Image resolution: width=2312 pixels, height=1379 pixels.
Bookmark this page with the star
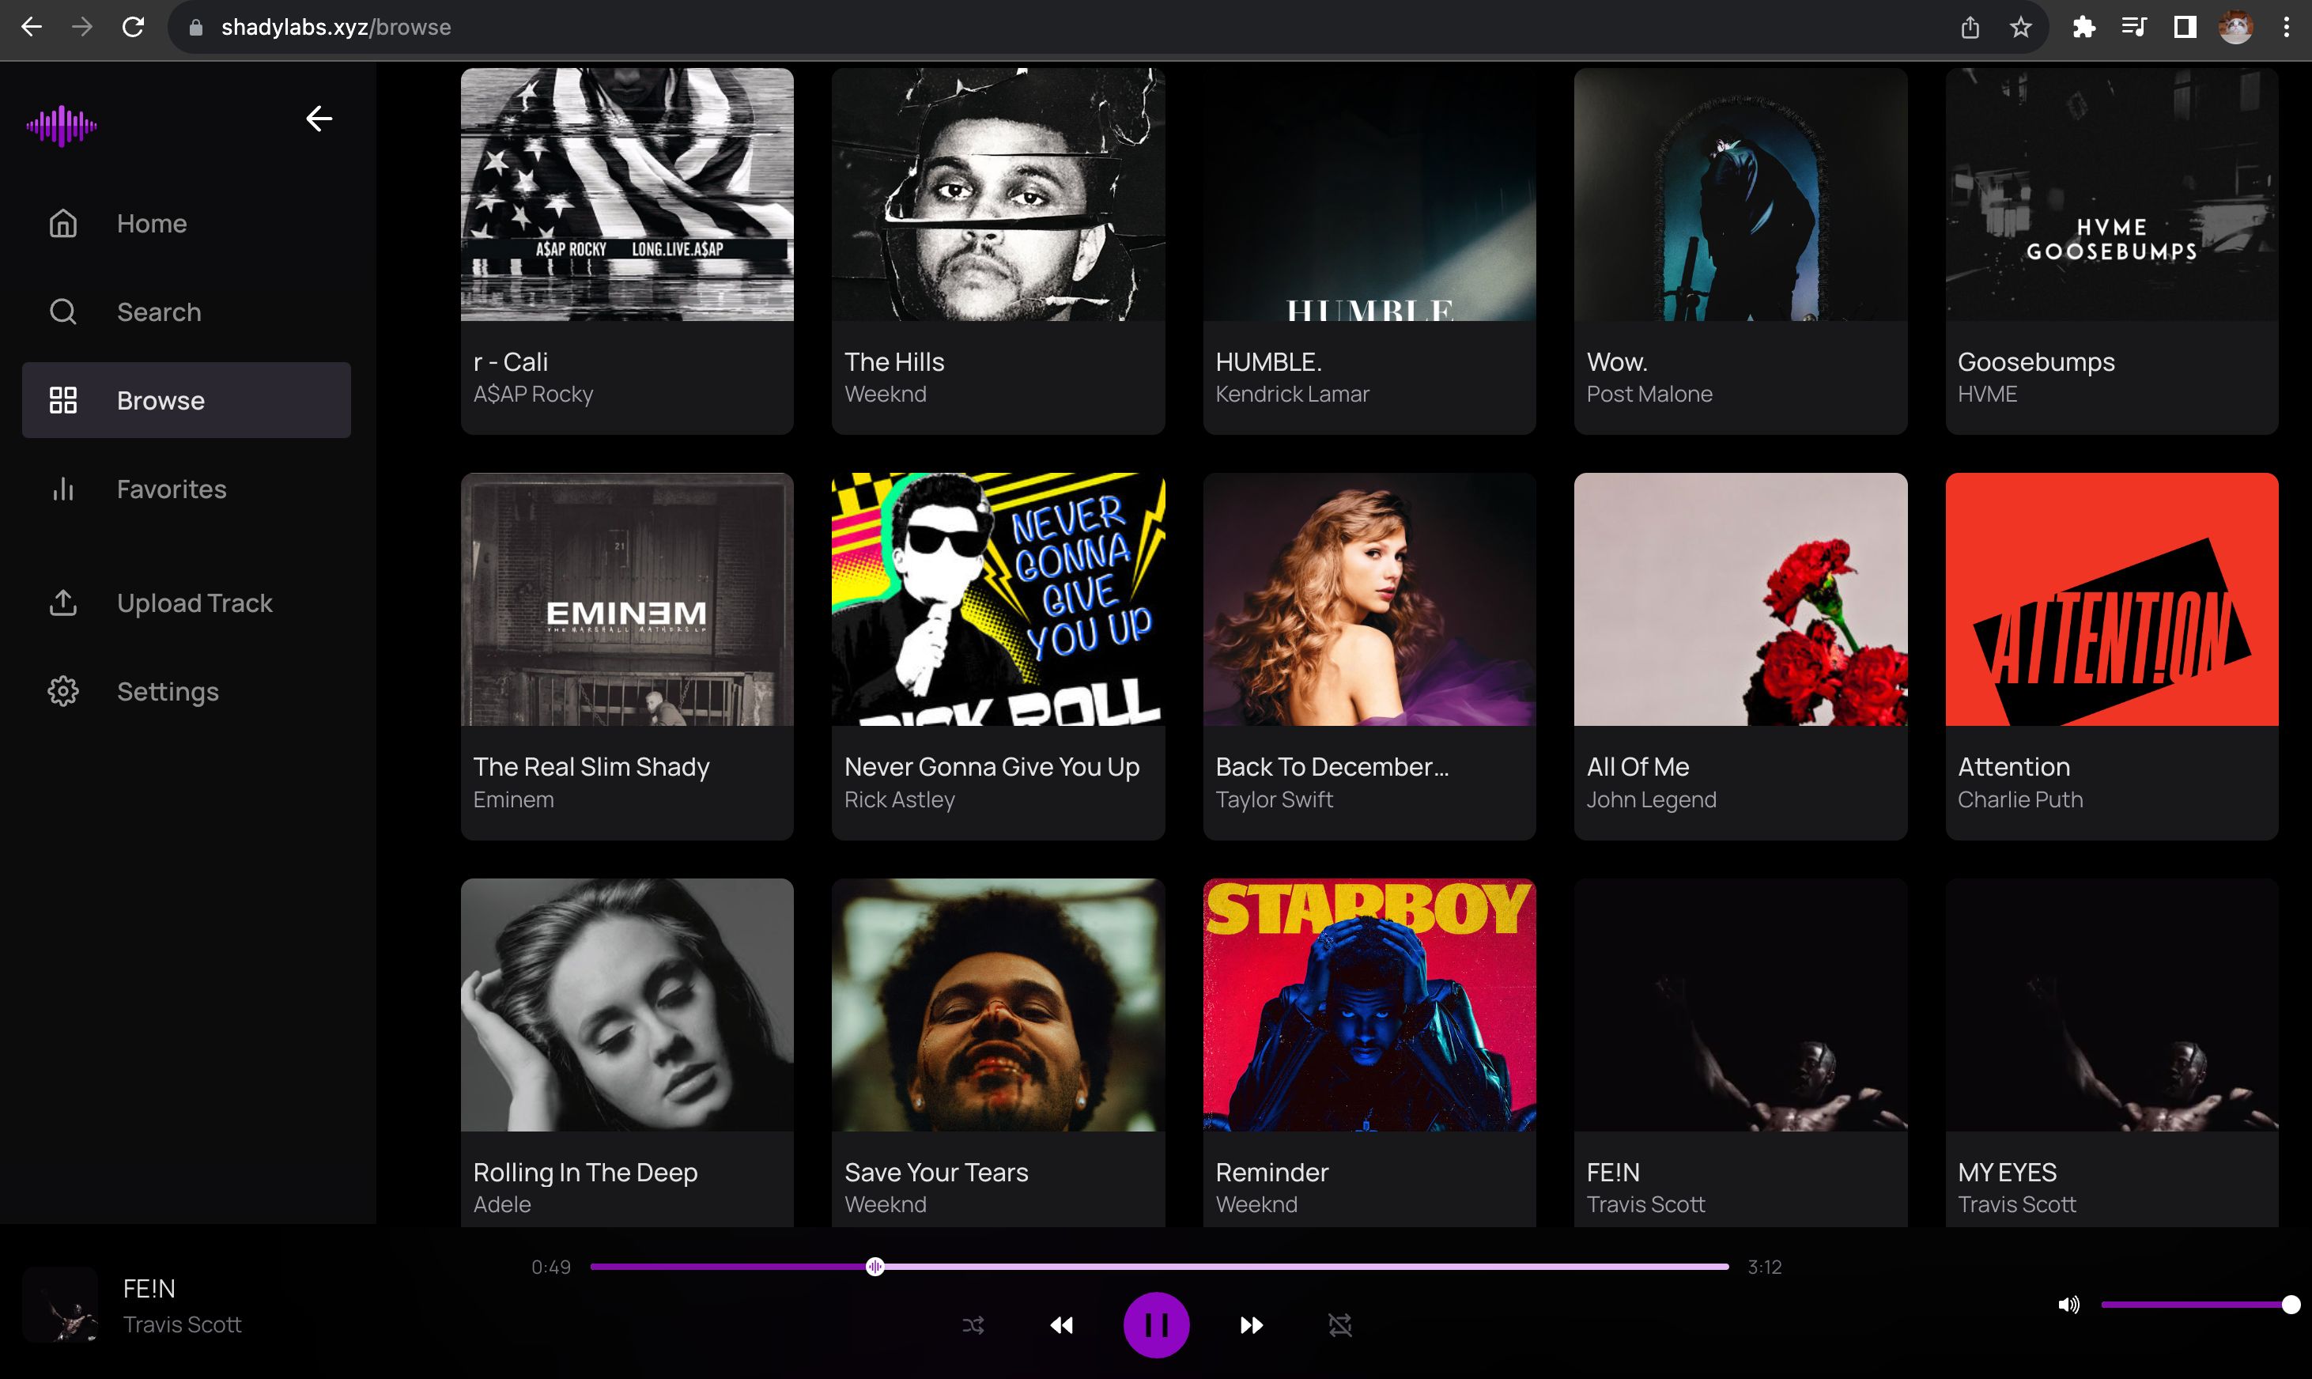point(2020,27)
